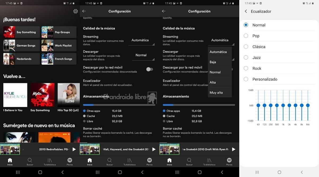Choose Baja in the open quality list
This screenshot has height=177, width=319.
point(220,62)
